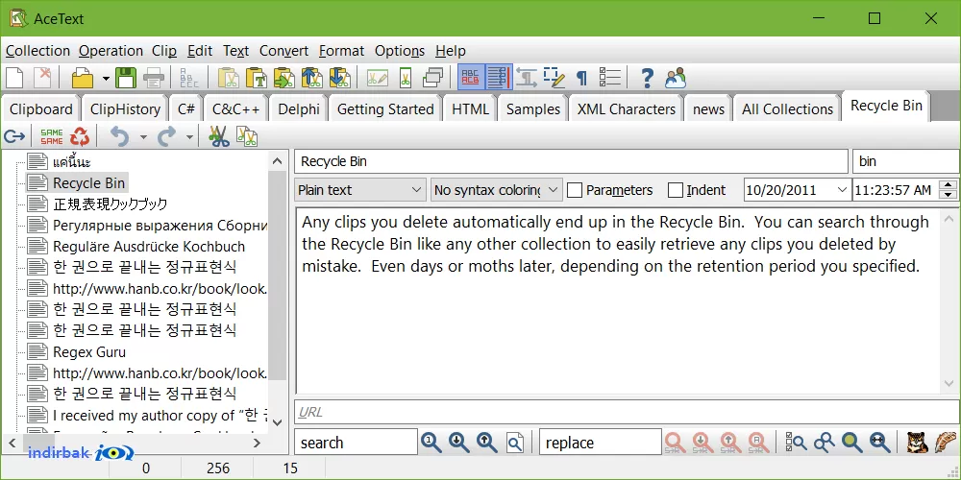Click the find previous up-arrow magnifier
The image size is (961, 480).
tap(486, 442)
